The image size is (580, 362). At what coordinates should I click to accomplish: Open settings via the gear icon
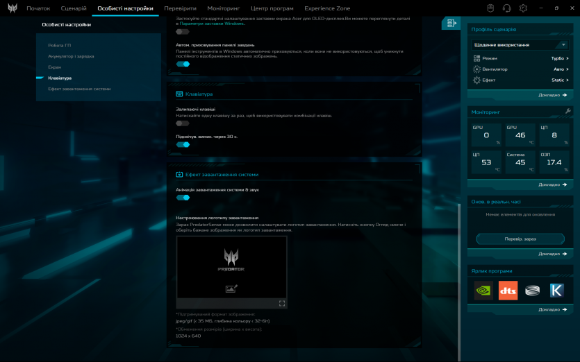tap(523, 8)
